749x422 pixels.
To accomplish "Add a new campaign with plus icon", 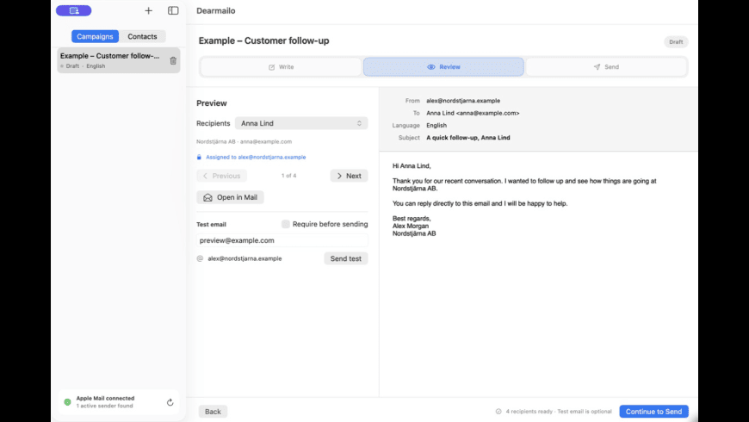I will [x=149, y=10].
